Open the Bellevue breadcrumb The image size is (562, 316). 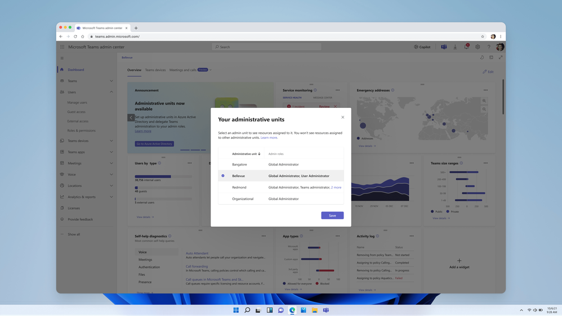click(127, 57)
